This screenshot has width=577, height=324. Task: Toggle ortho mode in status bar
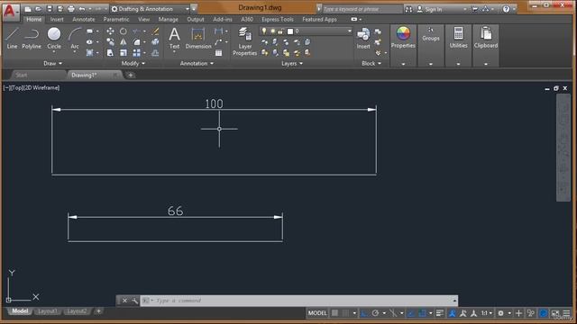coord(364,313)
